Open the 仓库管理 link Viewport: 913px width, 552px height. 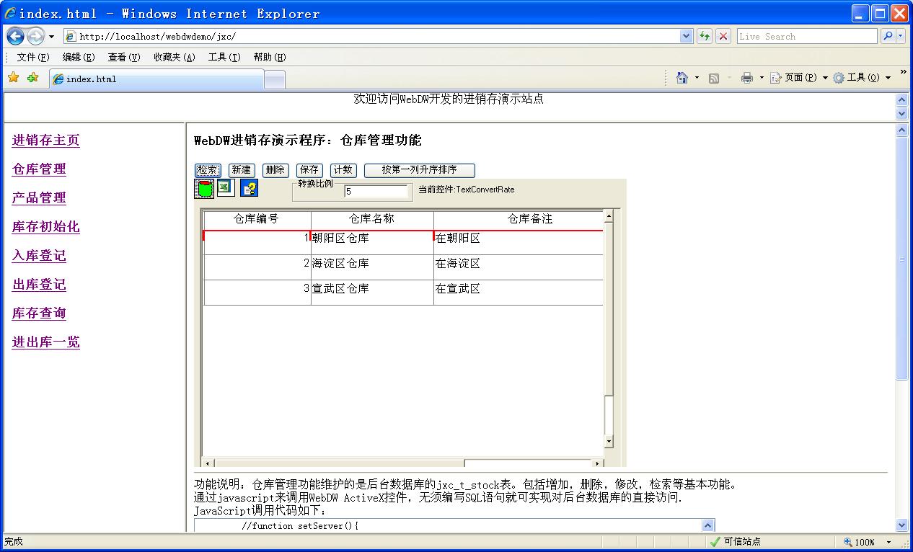click(x=39, y=169)
